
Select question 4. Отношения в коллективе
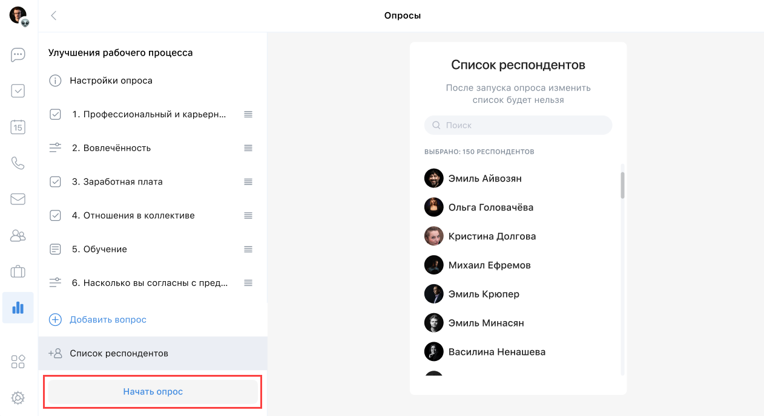[139, 215]
